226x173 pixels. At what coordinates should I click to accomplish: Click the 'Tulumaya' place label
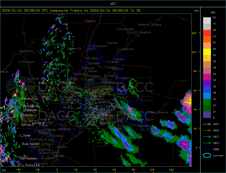coord(94,63)
